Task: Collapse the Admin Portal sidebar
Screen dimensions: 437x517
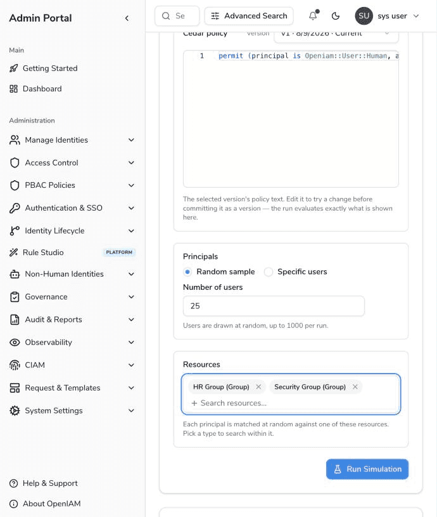Action: click(x=127, y=18)
